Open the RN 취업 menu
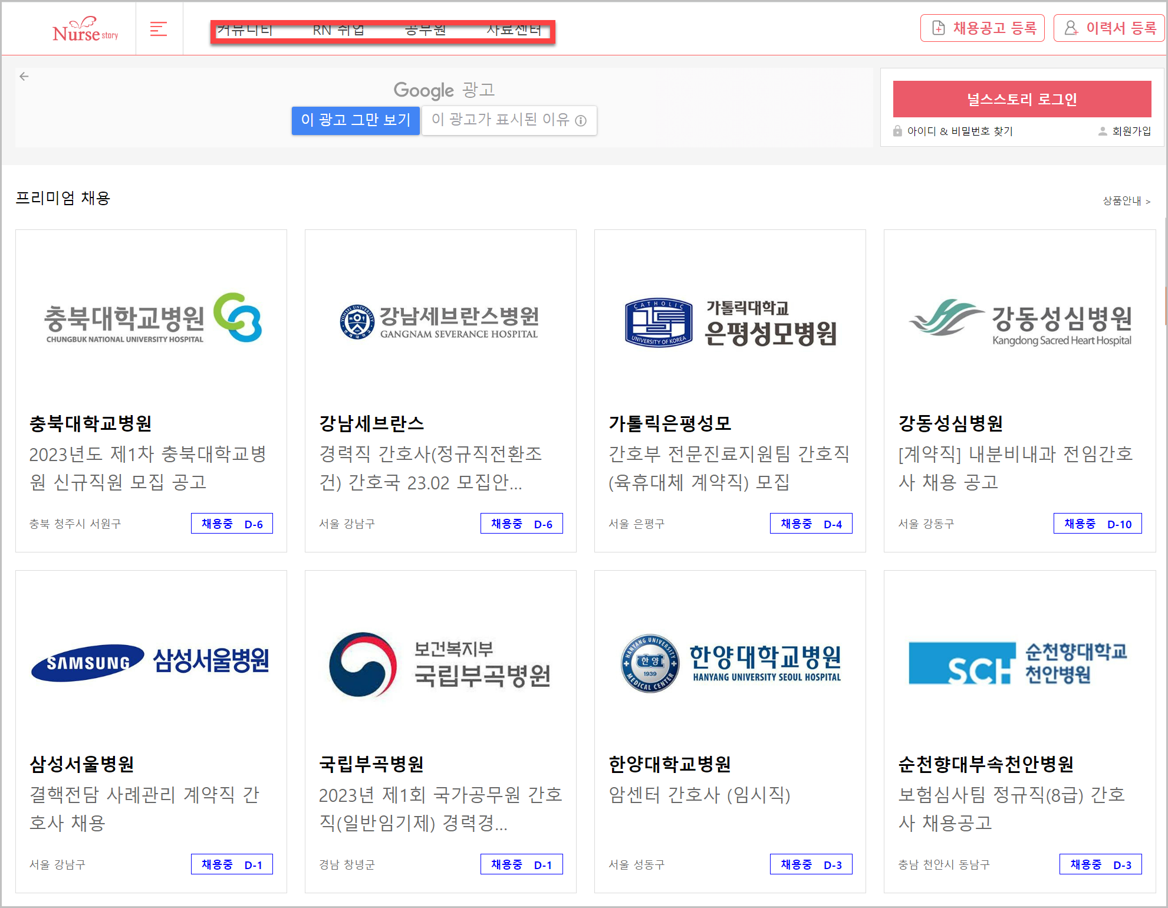 (338, 30)
